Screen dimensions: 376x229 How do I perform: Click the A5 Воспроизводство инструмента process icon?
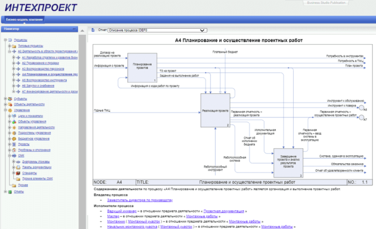(x=18, y=80)
